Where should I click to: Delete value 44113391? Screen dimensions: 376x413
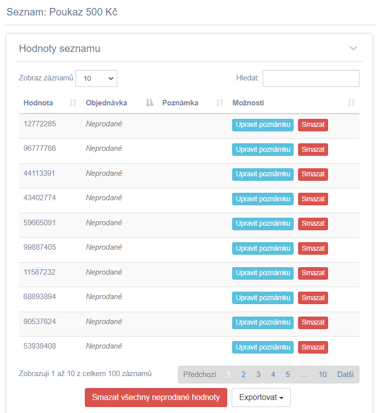[313, 174]
